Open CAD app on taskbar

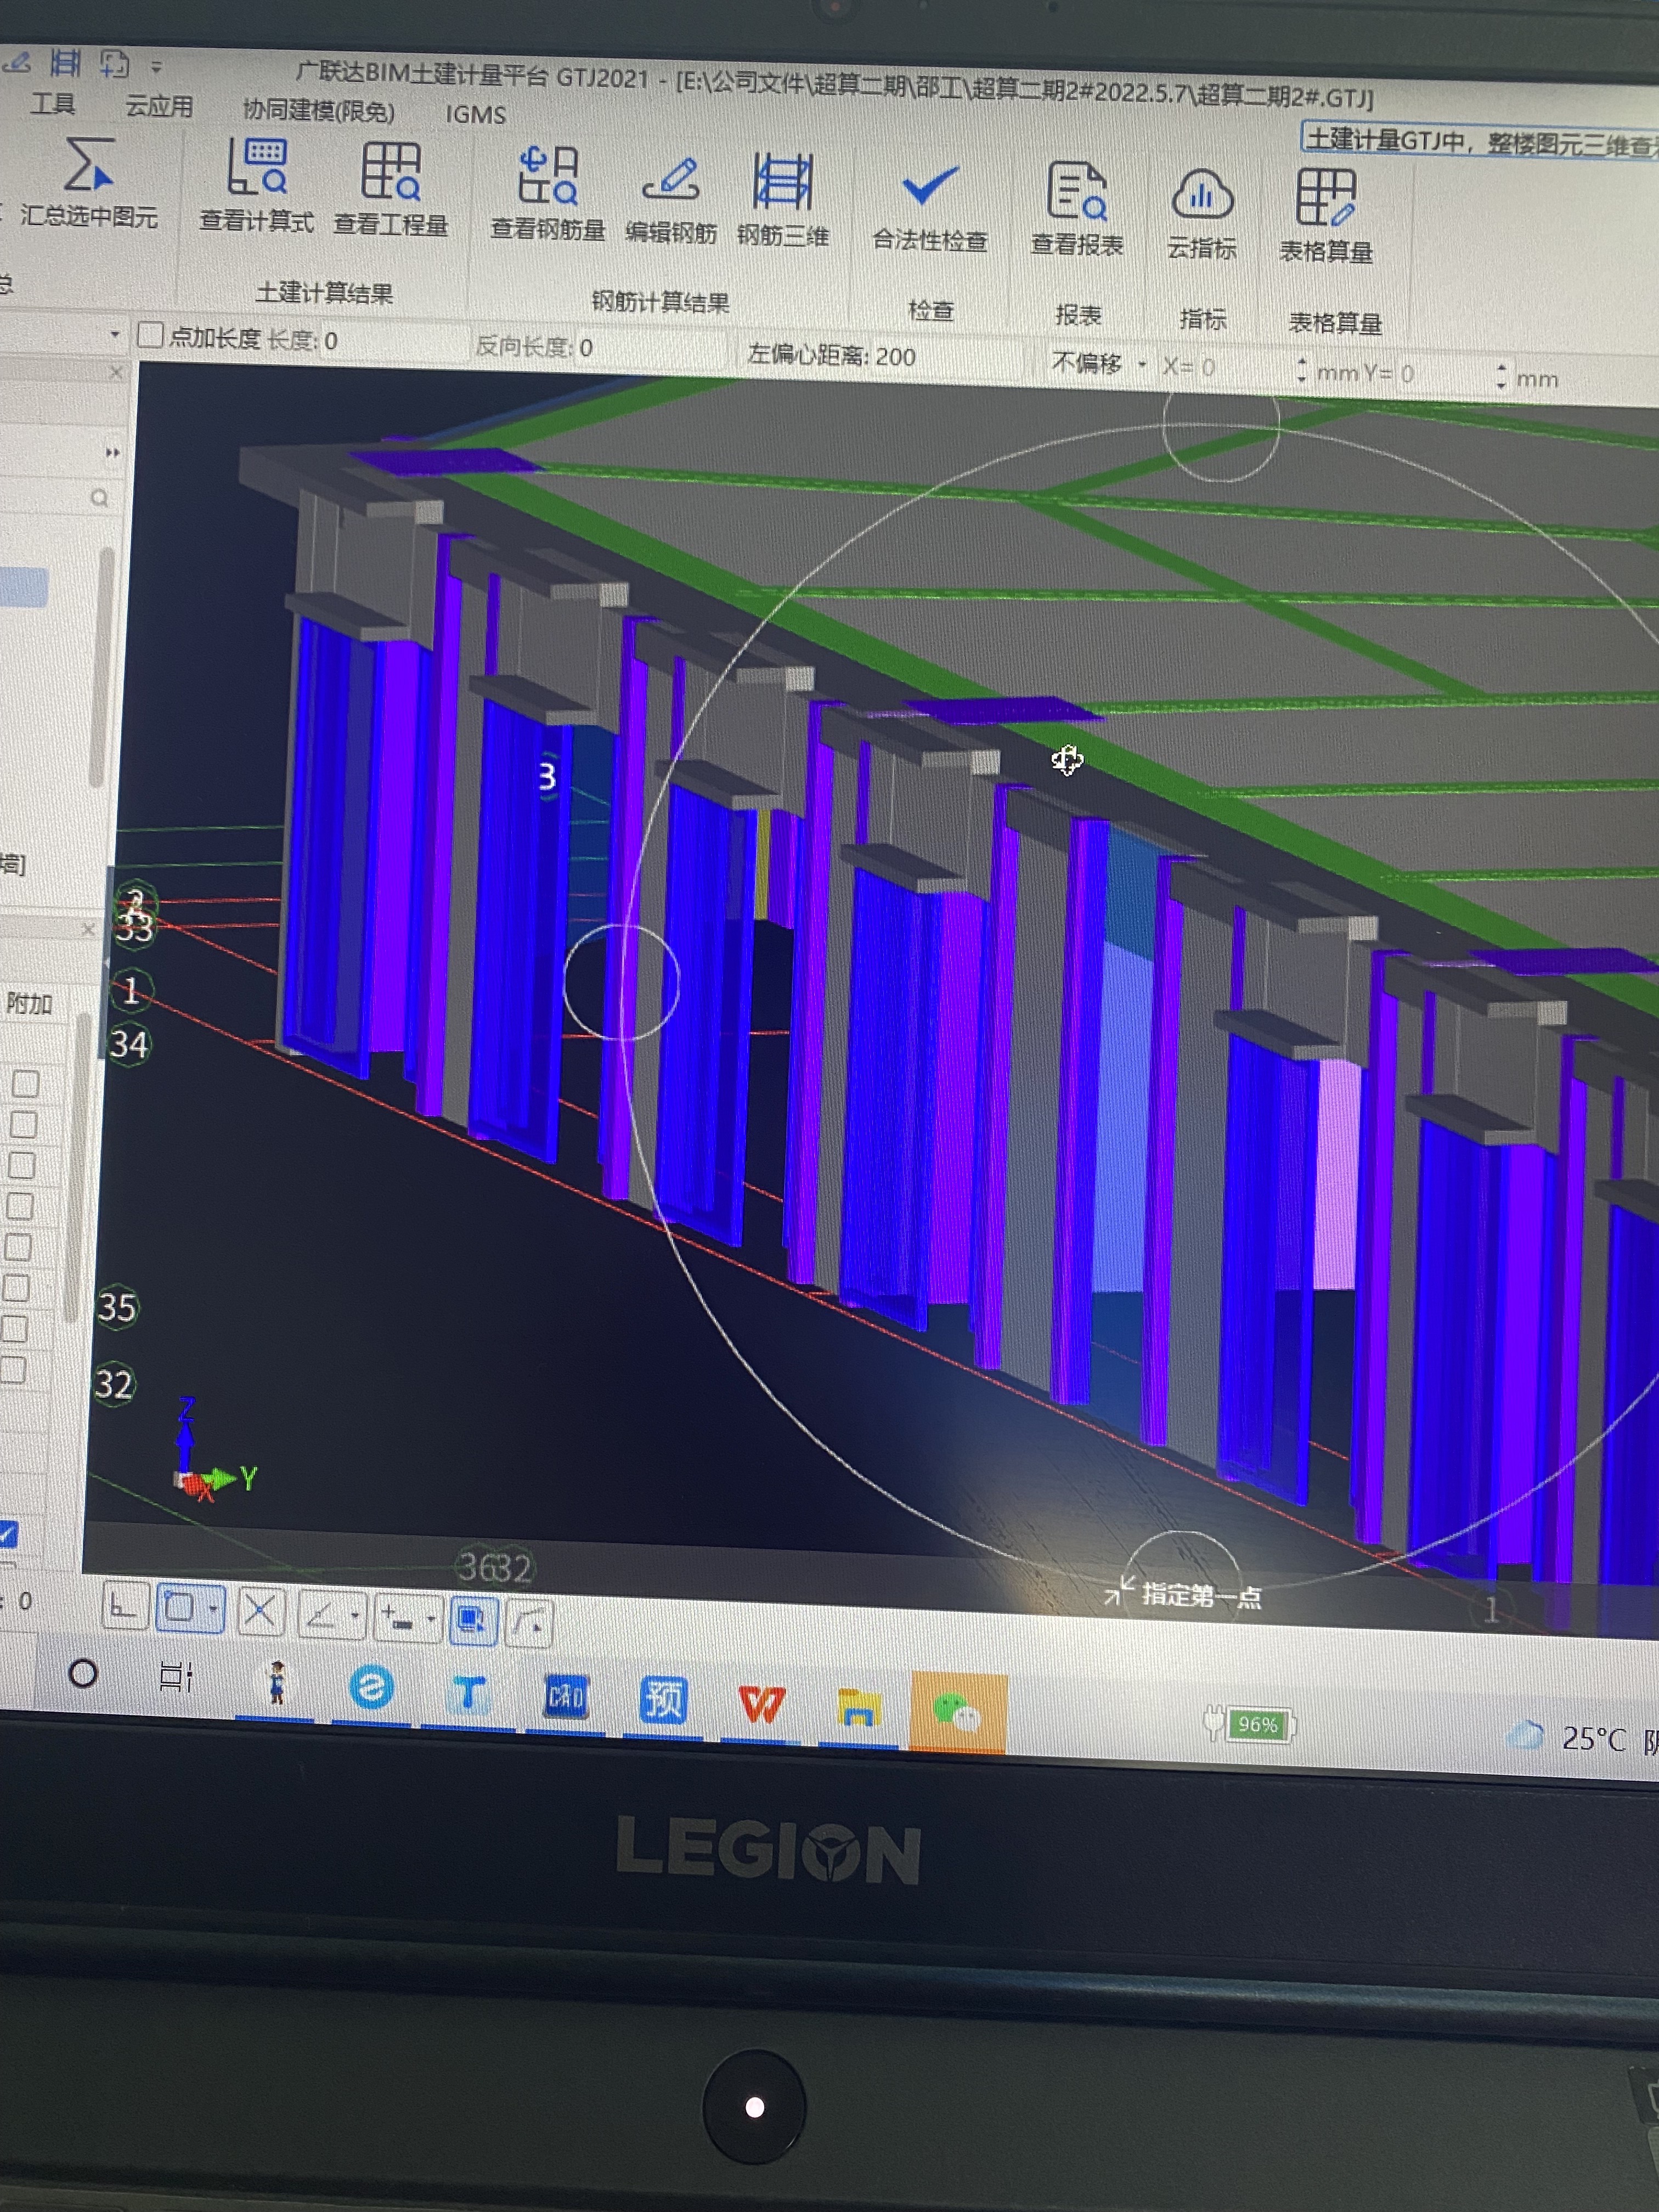click(x=566, y=1696)
